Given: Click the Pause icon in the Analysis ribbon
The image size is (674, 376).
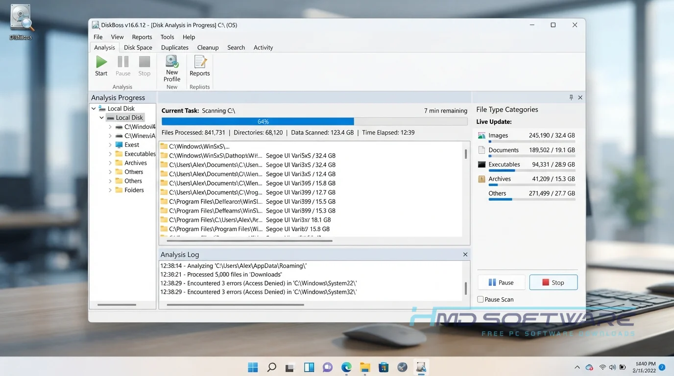Looking at the screenshot, I should click(x=123, y=62).
